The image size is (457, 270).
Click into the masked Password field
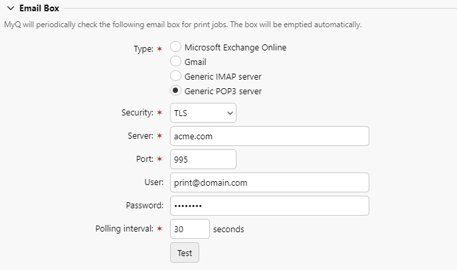point(269,206)
